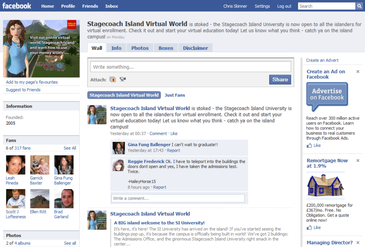This screenshot has width=365, height=247.
Task: Click Reggie Frederick's comment avatar
Action: pos(119,165)
